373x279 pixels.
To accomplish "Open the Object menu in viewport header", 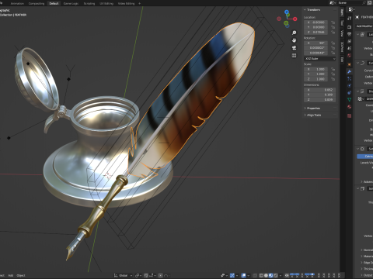I will pyautogui.click(x=21, y=275).
